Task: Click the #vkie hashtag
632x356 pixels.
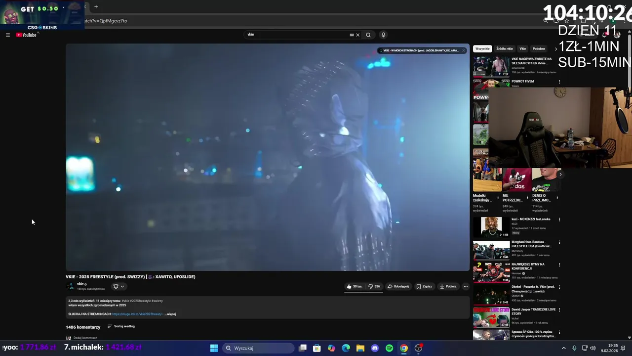Action: point(125,301)
